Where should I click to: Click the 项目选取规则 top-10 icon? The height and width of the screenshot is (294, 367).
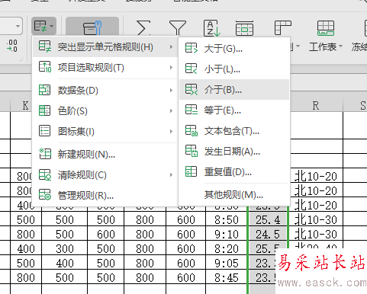[45, 67]
